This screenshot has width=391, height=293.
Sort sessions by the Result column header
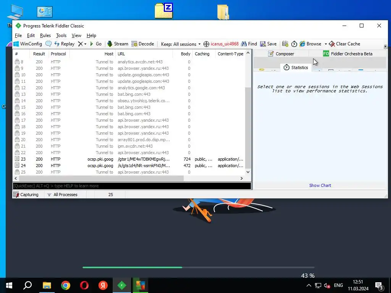tap(39, 54)
